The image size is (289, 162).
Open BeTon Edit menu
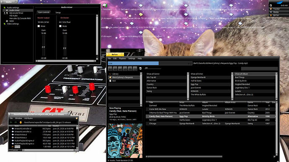tap(115, 58)
